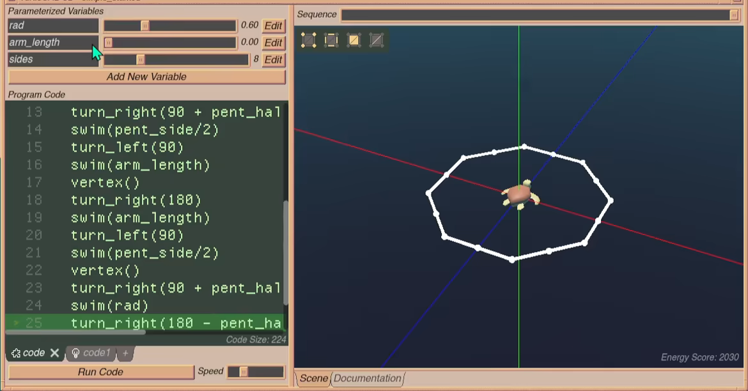Click the sides value 8
This screenshot has height=391, width=748.
256,59
